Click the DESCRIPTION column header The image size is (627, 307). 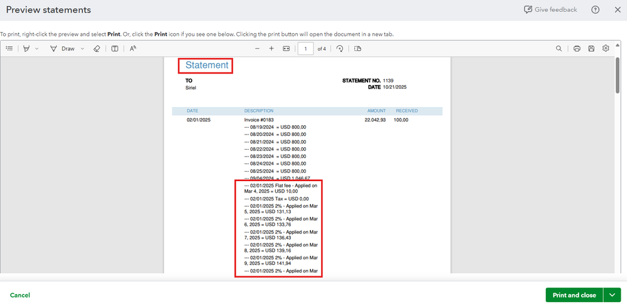click(259, 111)
